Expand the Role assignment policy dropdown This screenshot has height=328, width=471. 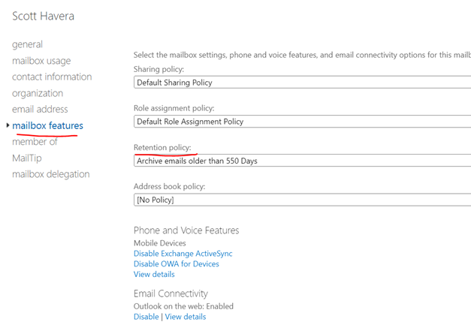click(302, 122)
